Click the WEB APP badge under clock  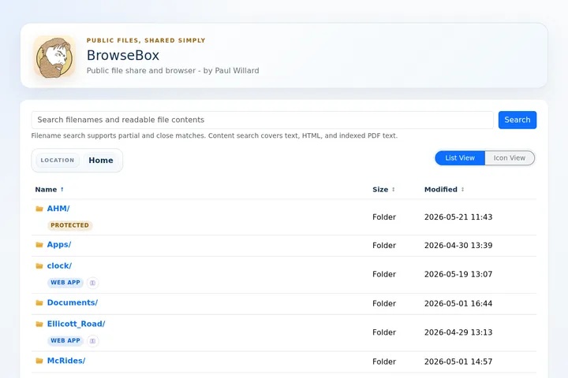point(65,283)
